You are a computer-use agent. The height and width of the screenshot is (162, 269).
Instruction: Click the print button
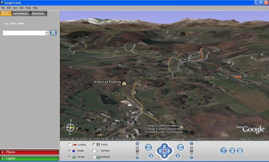click(x=232, y=151)
